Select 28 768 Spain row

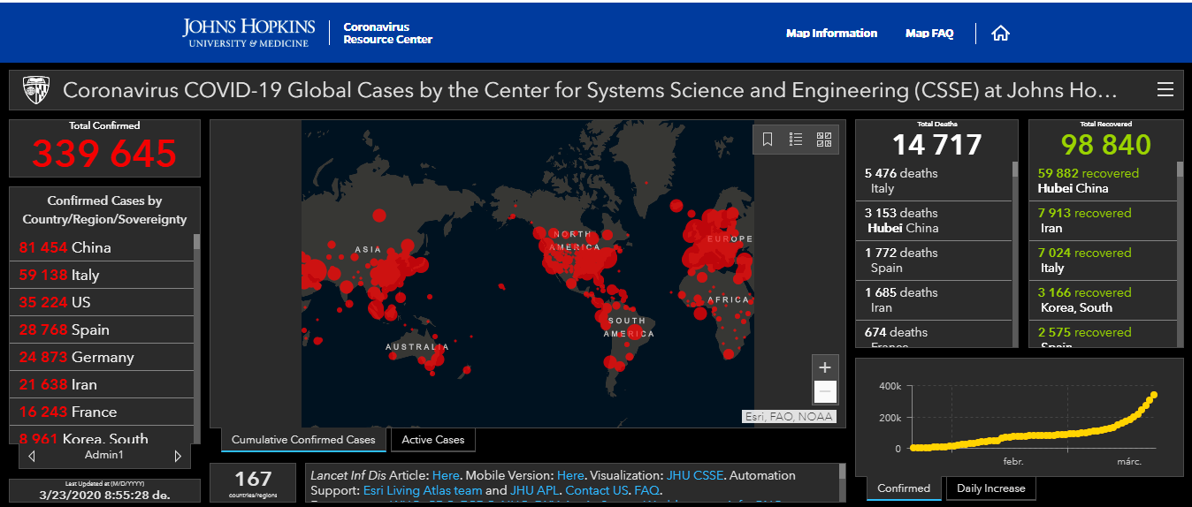click(x=102, y=329)
